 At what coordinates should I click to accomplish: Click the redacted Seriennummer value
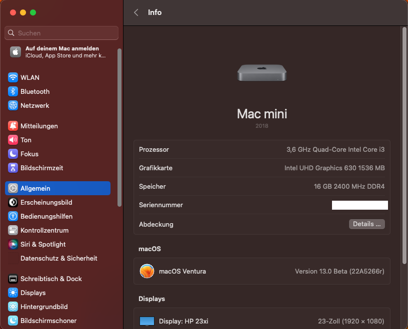point(360,205)
